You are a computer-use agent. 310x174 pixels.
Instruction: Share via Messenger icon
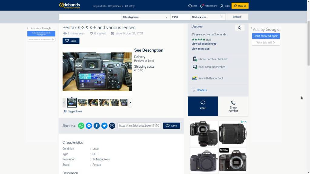pyautogui.click(x=89, y=126)
